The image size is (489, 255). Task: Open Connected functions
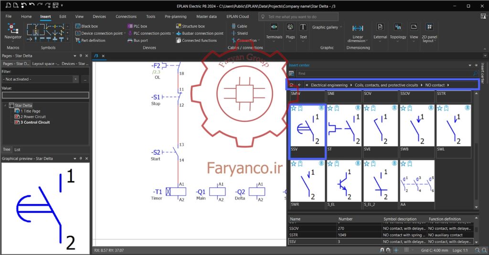196,40
